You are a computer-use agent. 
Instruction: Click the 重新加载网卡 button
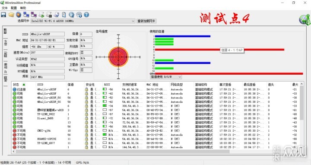[x=146, y=21]
